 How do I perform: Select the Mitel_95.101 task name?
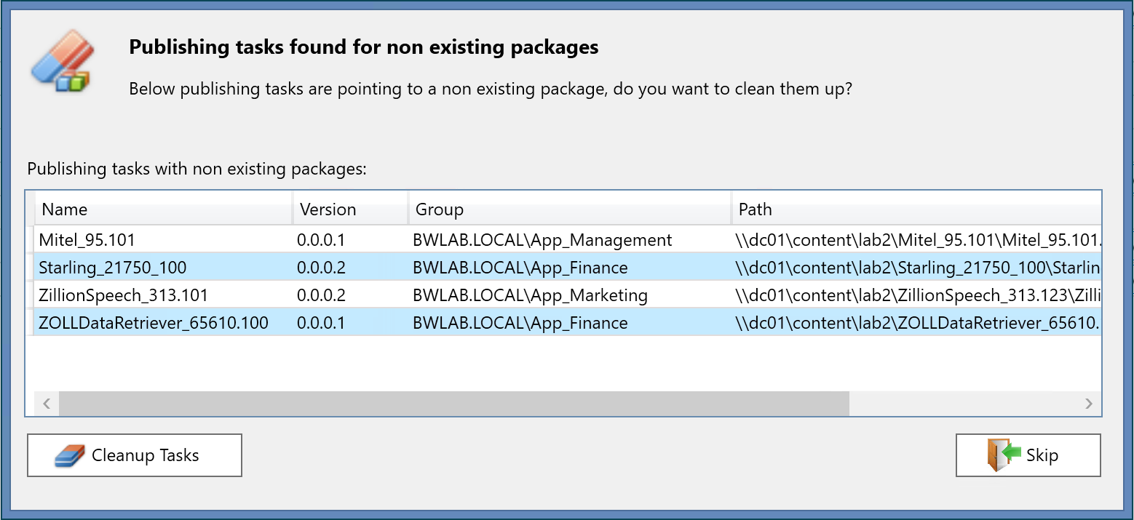(x=87, y=240)
